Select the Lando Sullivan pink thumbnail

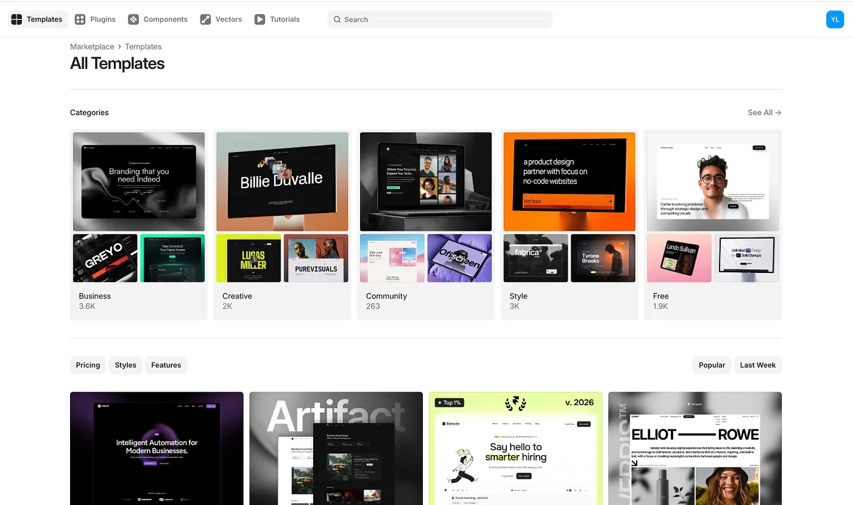pos(679,258)
